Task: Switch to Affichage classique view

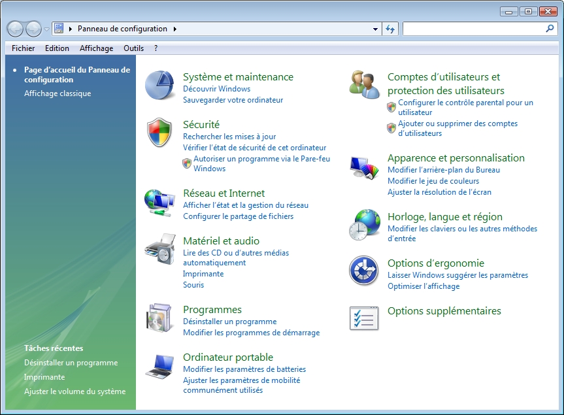Action: click(x=58, y=93)
